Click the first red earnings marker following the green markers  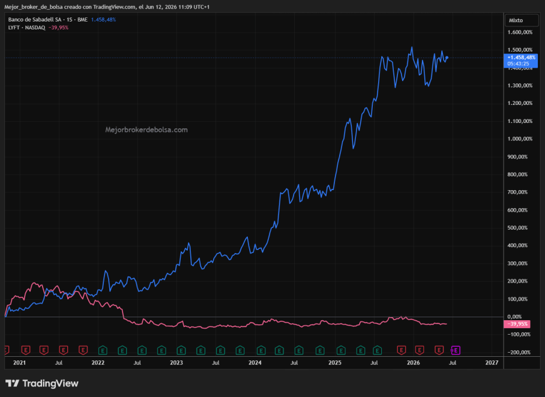pyautogui.click(x=402, y=350)
